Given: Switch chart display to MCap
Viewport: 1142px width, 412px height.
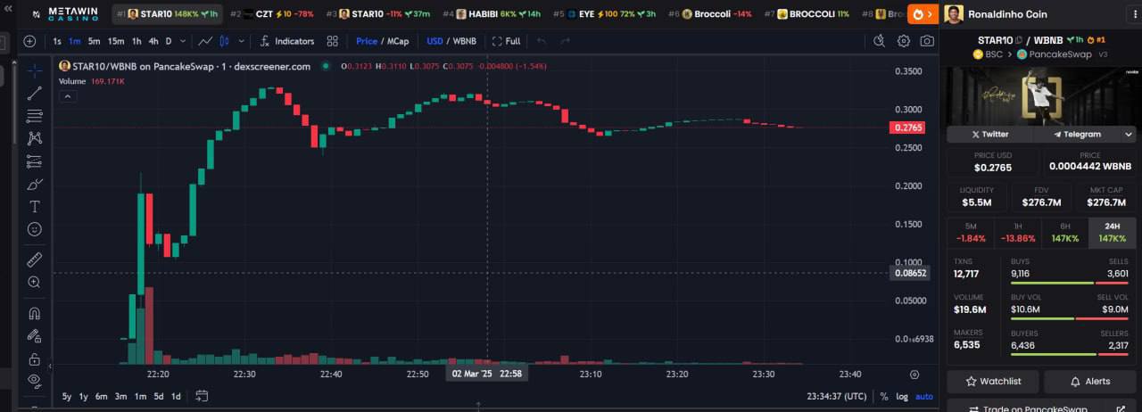Looking at the screenshot, I should point(398,41).
